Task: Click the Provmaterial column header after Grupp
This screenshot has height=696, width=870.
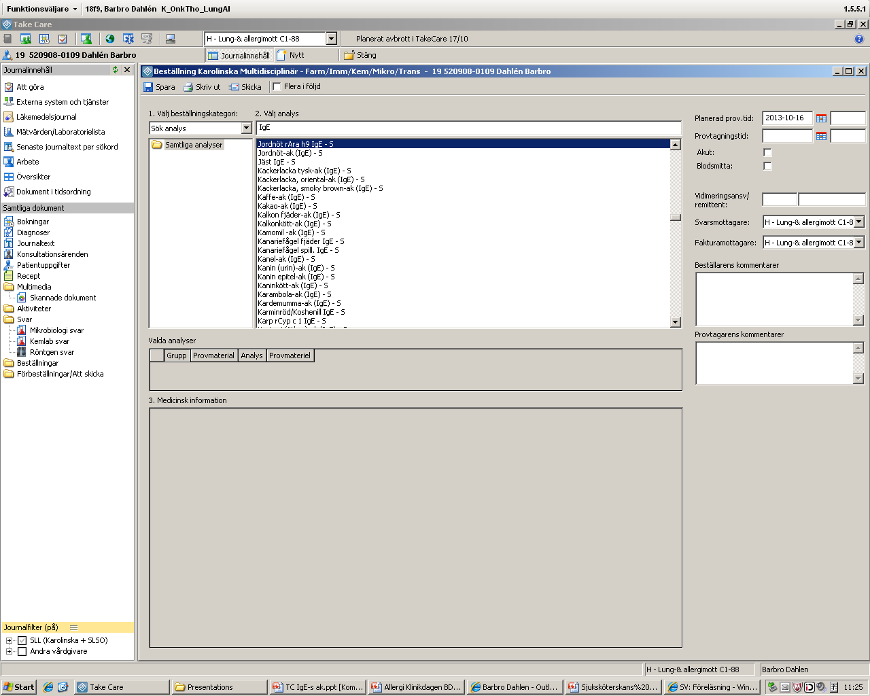Action: coord(213,355)
